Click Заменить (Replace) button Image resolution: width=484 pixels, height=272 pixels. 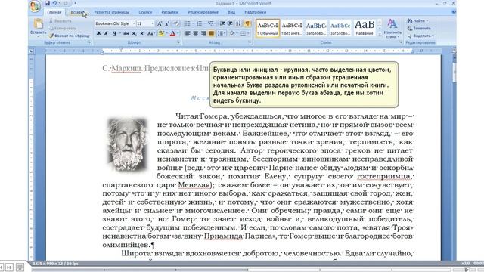(419, 28)
